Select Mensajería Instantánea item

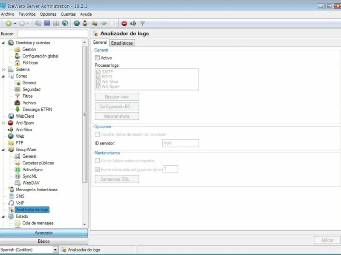pyautogui.click(x=37, y=190)
